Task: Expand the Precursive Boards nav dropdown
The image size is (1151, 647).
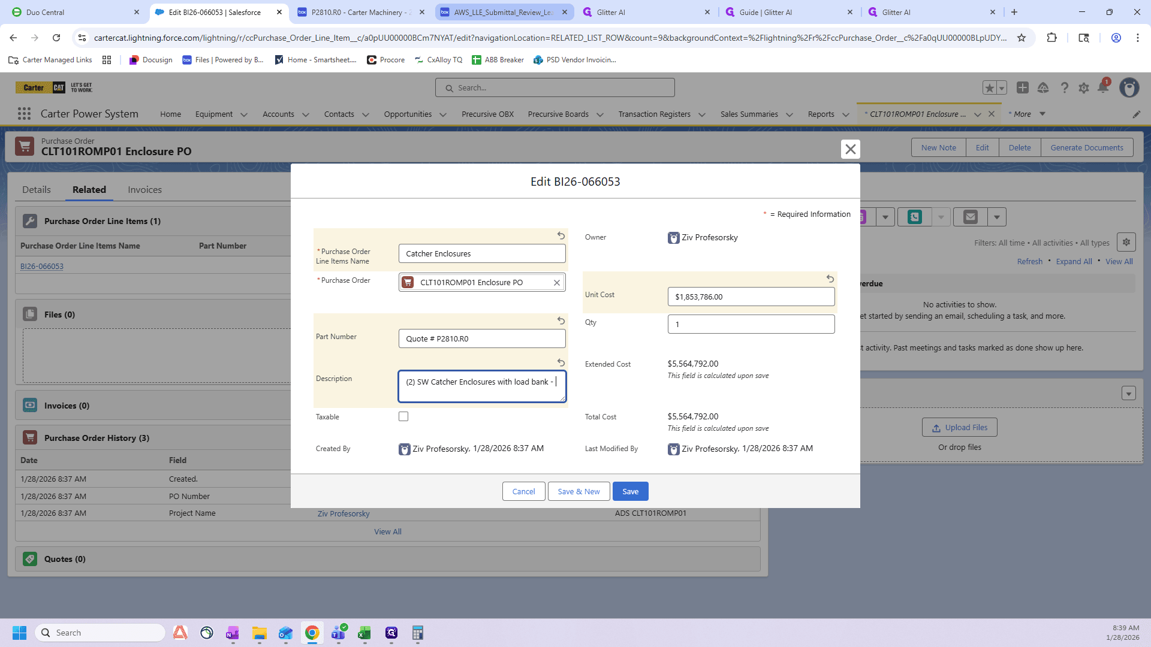Action: pos(600,115)
